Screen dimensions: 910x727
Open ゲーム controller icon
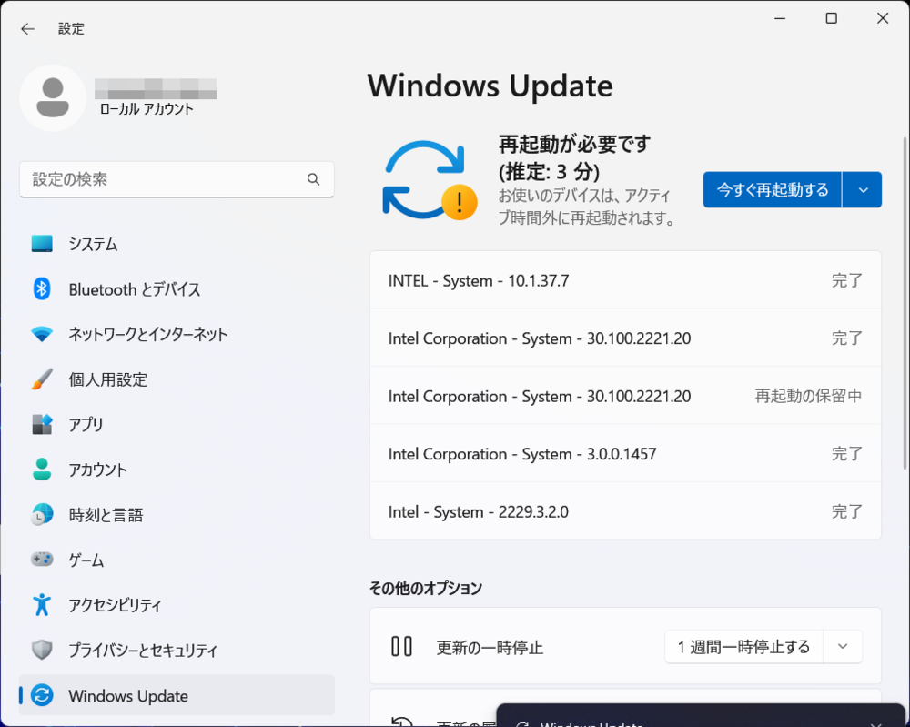coord(42,560)
